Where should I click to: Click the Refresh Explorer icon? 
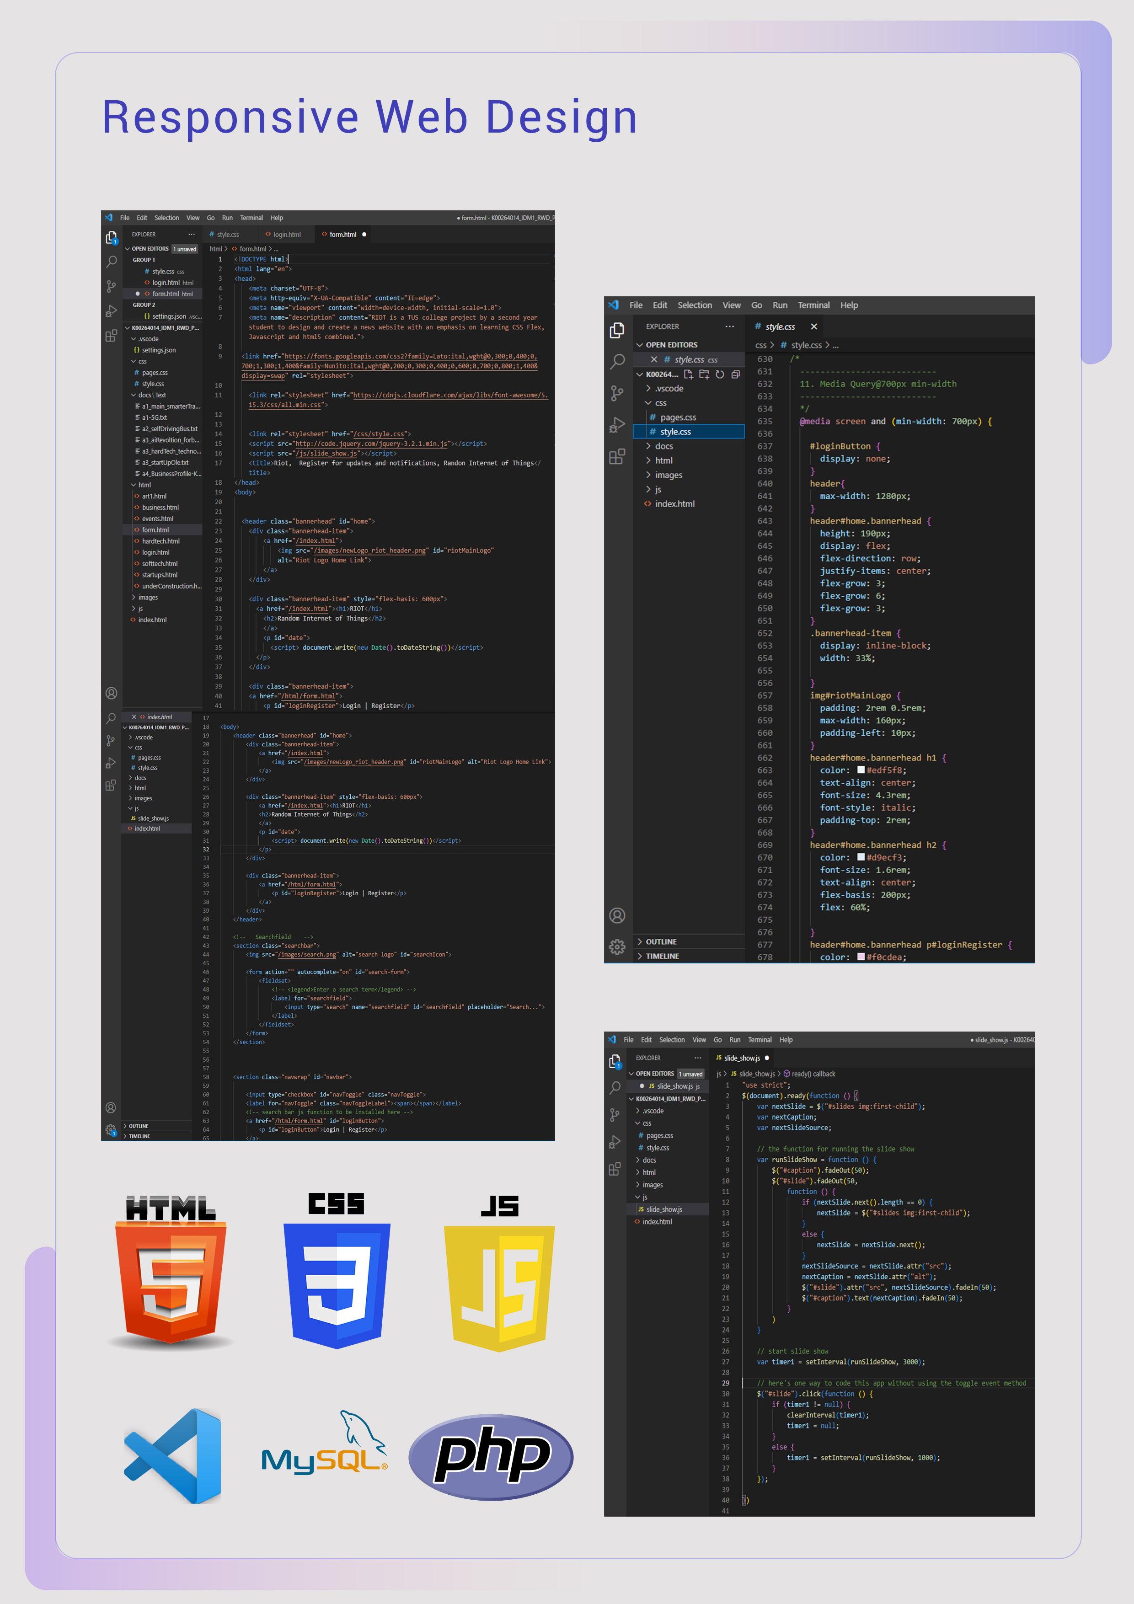(720, 374)
